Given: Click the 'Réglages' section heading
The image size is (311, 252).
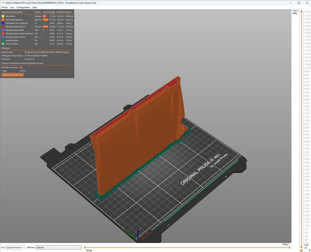Looking at the screenshot, I should pos(6,48).
